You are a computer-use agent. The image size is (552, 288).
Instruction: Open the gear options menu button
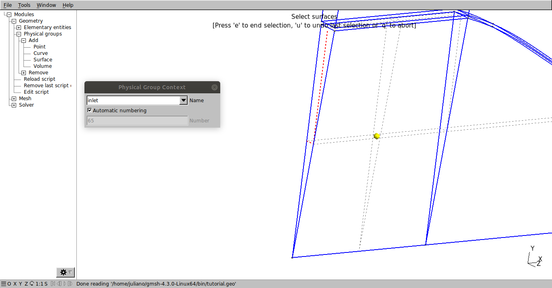tap(65, 272)
